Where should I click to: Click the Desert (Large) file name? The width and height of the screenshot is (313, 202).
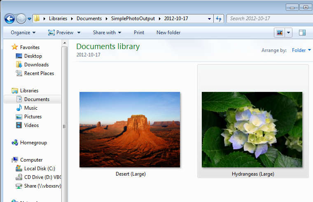131,174
